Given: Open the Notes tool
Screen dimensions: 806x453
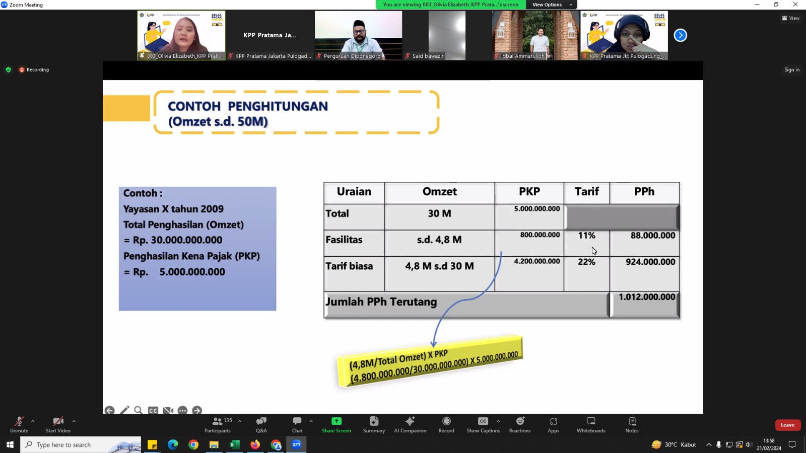Looking at the screenshot, I should (632, 424).
